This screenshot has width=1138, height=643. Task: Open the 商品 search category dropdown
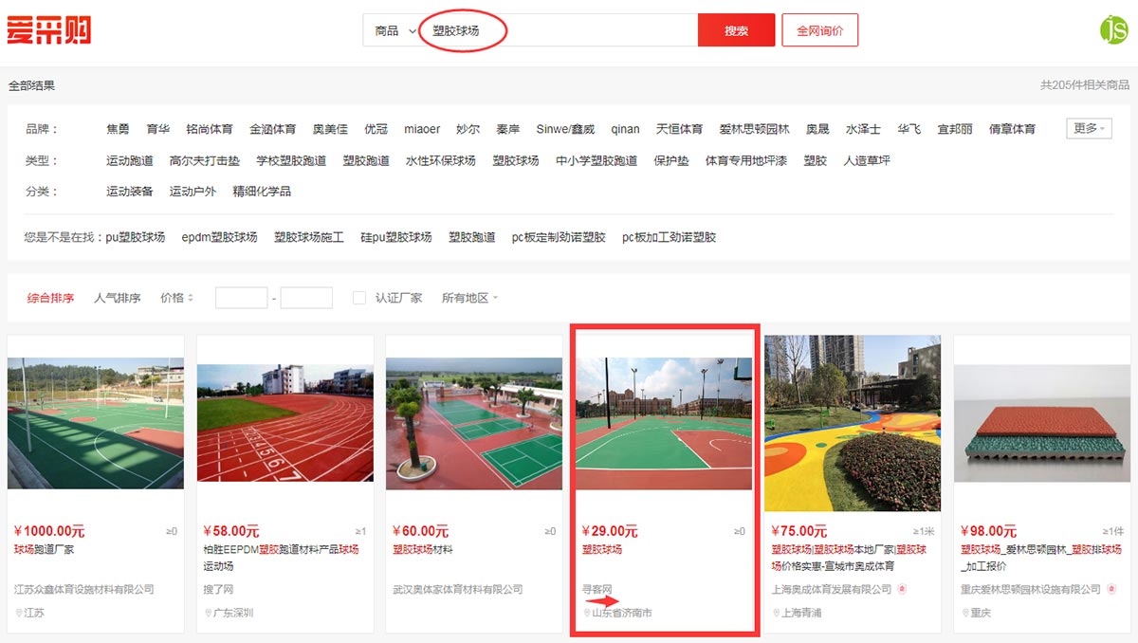[x=391, y=29]
